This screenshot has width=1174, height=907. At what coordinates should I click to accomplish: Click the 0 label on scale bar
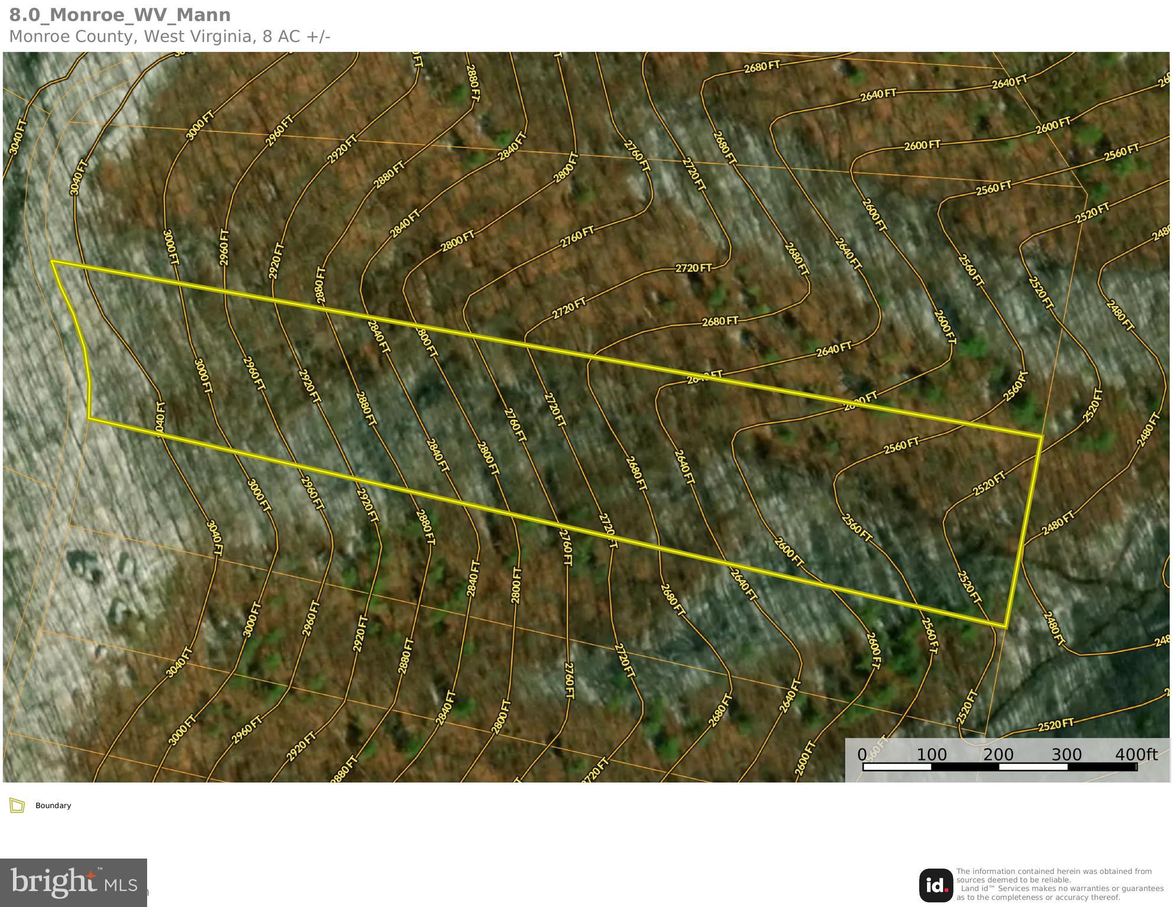[x=862, y=755]
